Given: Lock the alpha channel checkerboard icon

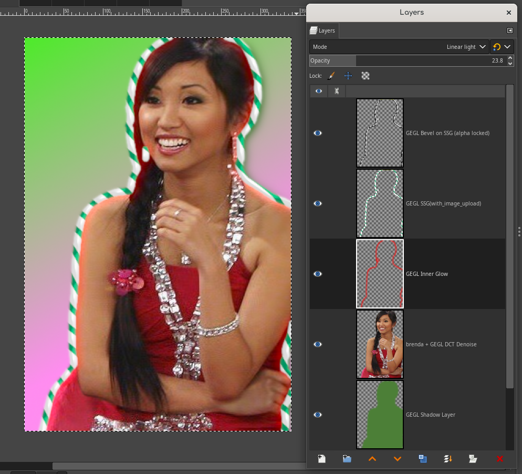Looking at the screenshot, I should pyautogui.click(x=365, y=76).
